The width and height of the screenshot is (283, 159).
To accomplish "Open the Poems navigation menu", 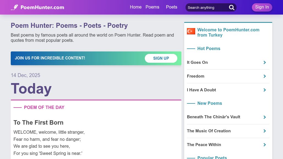I will pyautogui.click(x=152, y=7).
